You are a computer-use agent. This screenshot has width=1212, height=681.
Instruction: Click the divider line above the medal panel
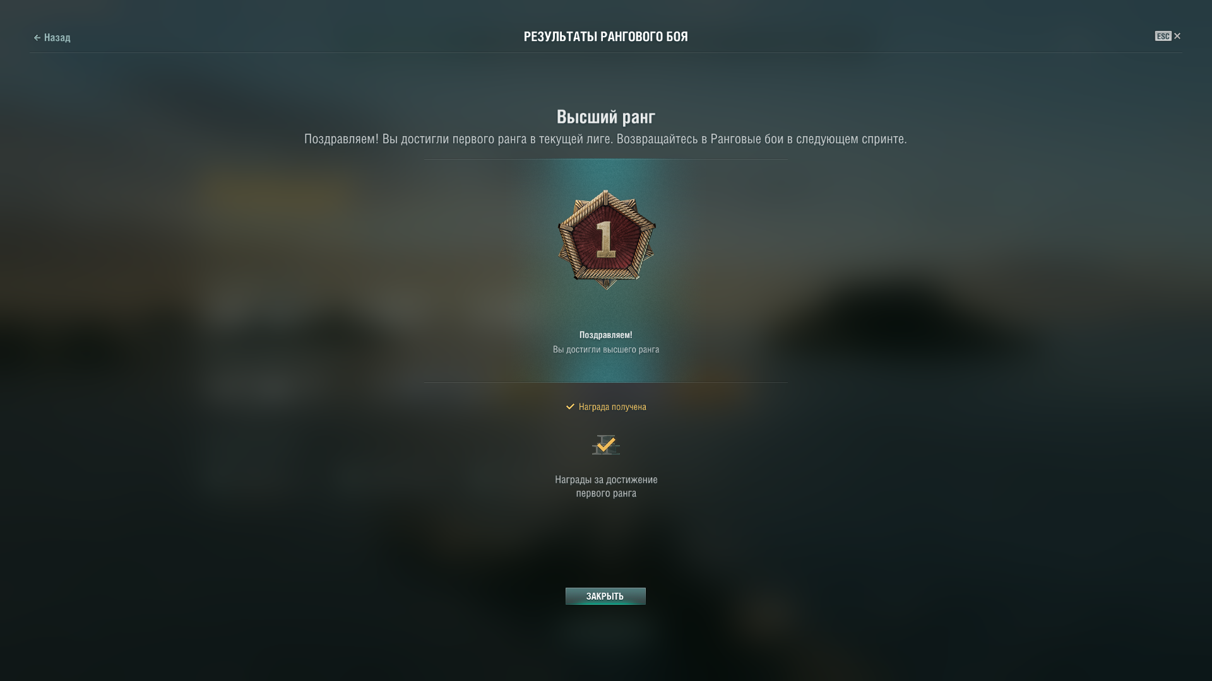(x=606, y=159)
